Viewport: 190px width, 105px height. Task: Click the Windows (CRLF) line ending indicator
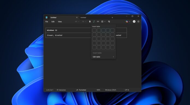click(111, 90)
